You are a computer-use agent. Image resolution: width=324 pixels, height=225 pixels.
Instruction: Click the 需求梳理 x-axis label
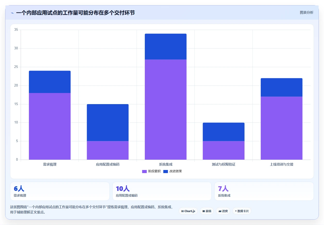point(50,164)
